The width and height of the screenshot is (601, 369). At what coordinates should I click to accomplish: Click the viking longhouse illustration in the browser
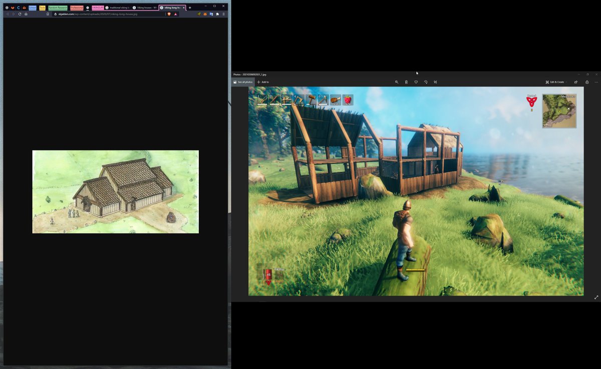point(116,191)
